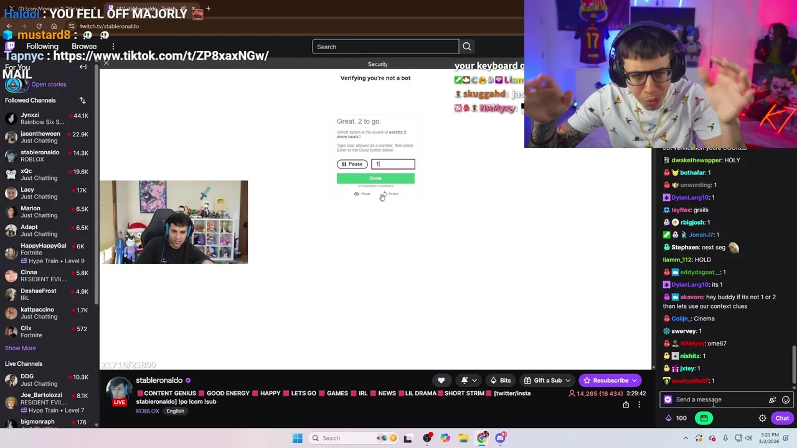The width and height of the screenshot is (797, 448).
Task: Open the emote picker smiley icon
Action: click(786, 400)
